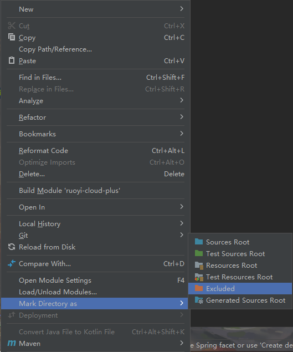
Task: Choose Open Module Settings
Action: 96,280
